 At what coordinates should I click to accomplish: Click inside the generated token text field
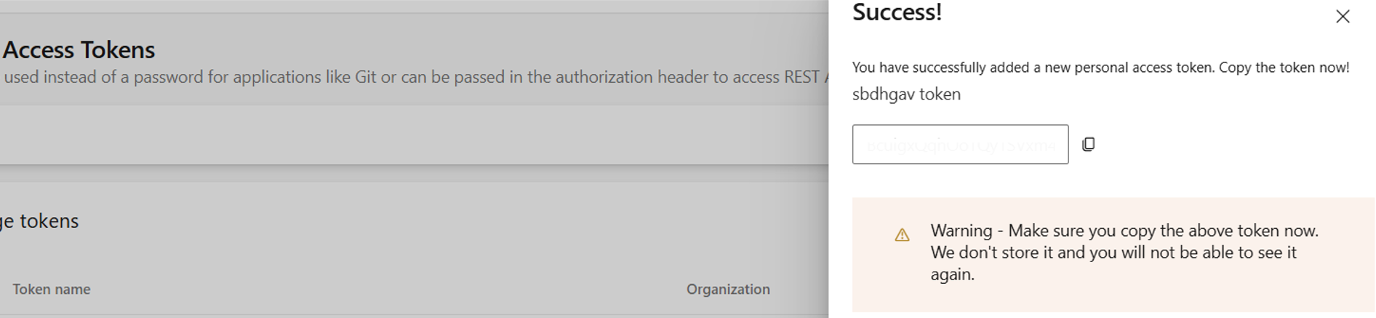(960, 144)
